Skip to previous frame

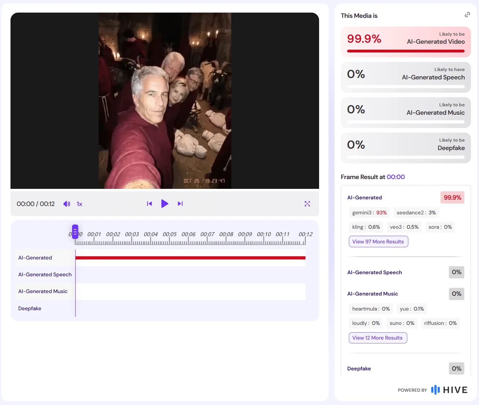pyautogui.click(x=149, y=204)
